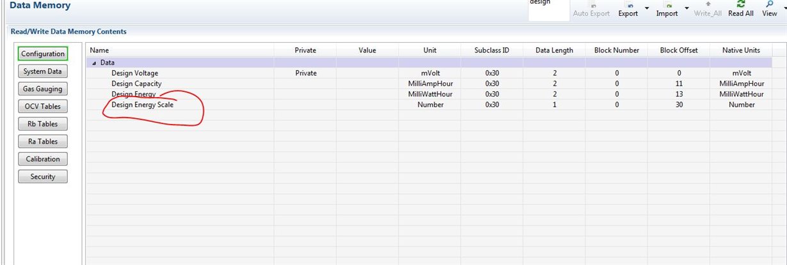Open the Export dropdown arrow
Viewport: 787px width, 265px height.
(646, 9)
